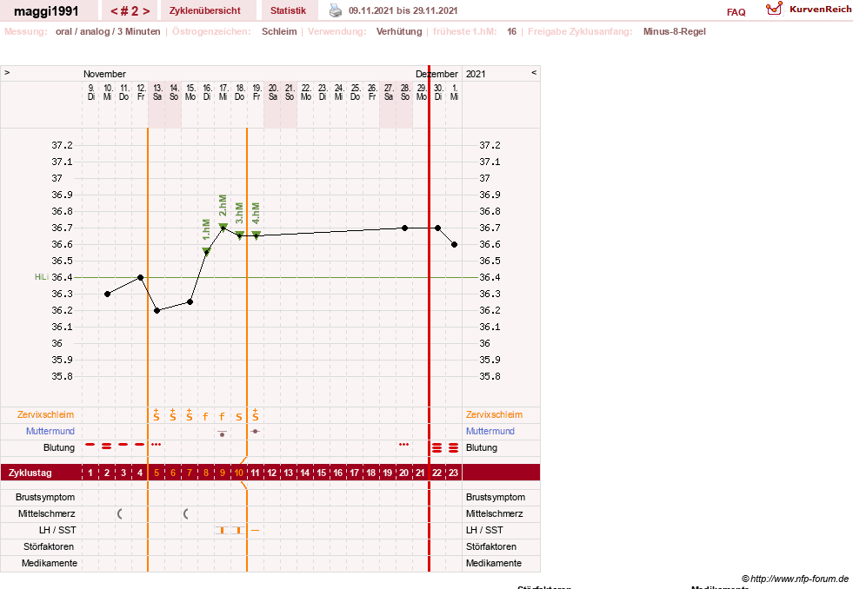Click the left Zervixschleim label

(45, 414)
